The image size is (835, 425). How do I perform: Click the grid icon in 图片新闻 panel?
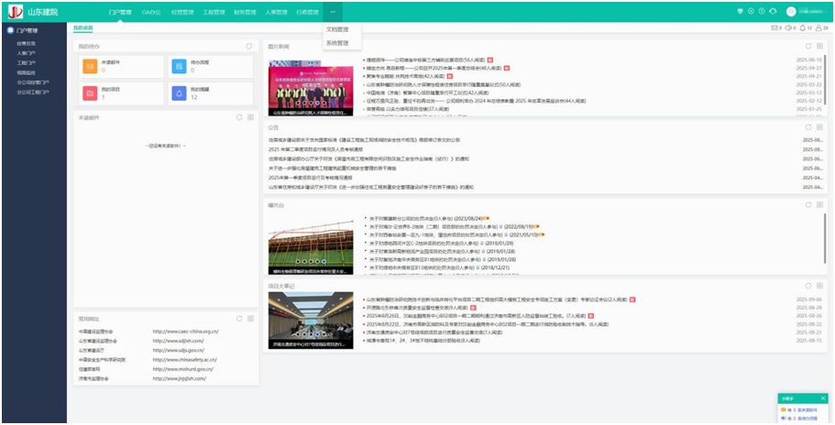tap(820, 46)
